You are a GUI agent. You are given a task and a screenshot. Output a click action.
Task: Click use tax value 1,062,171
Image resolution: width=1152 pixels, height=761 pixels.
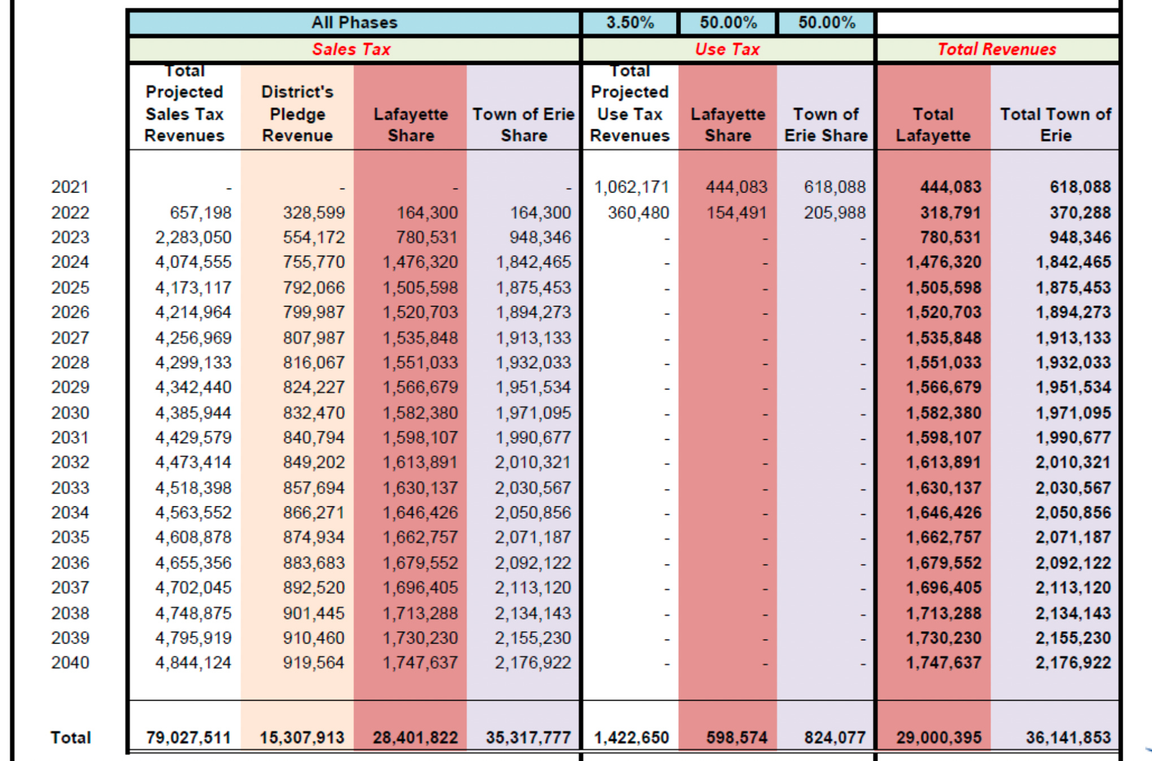(631, 187)
